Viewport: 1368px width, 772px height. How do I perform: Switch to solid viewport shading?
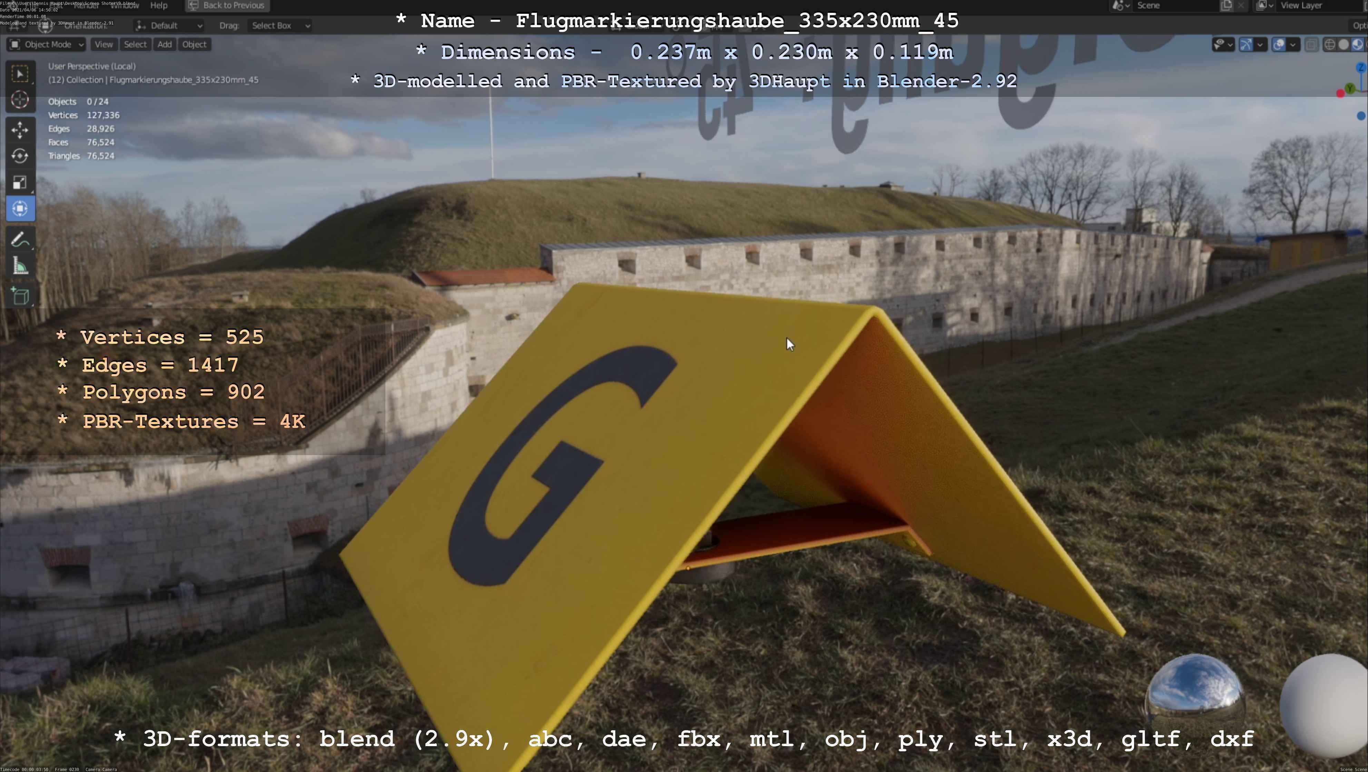(1344, 44)
